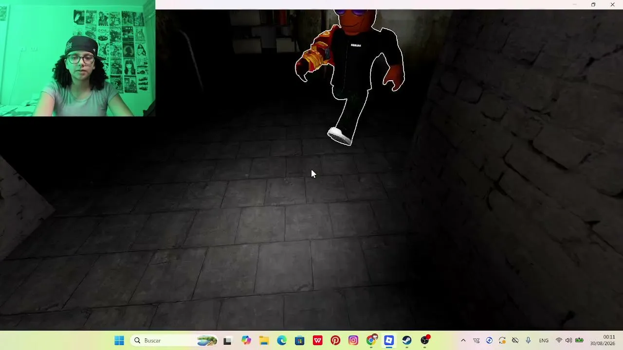The height and width of the screenshot is (350, 623).
Task: Open Task View from the taskbar
Action: [227, 341]
